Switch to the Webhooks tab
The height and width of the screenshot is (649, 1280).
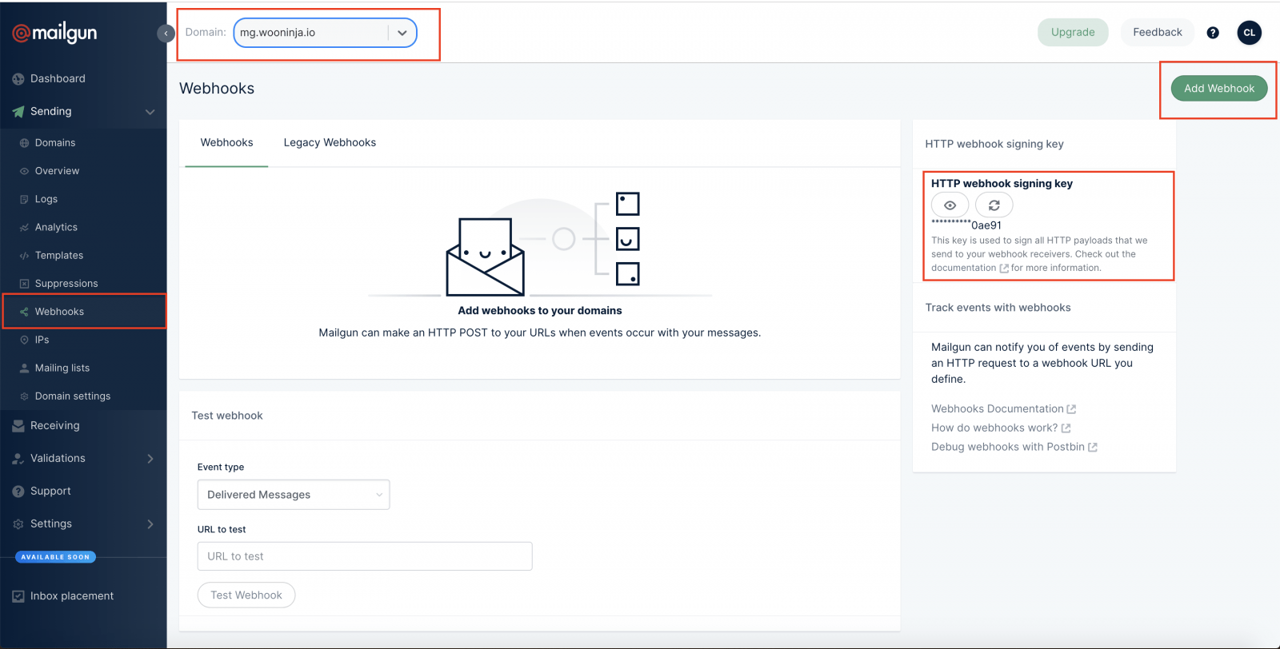point(226,142)
